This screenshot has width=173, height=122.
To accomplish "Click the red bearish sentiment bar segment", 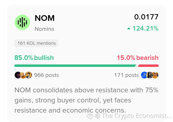I will [148, 66].
